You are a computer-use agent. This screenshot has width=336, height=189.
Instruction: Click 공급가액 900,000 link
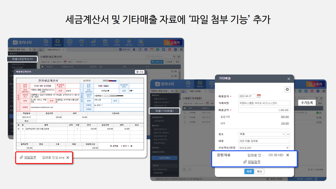[285, 117]
